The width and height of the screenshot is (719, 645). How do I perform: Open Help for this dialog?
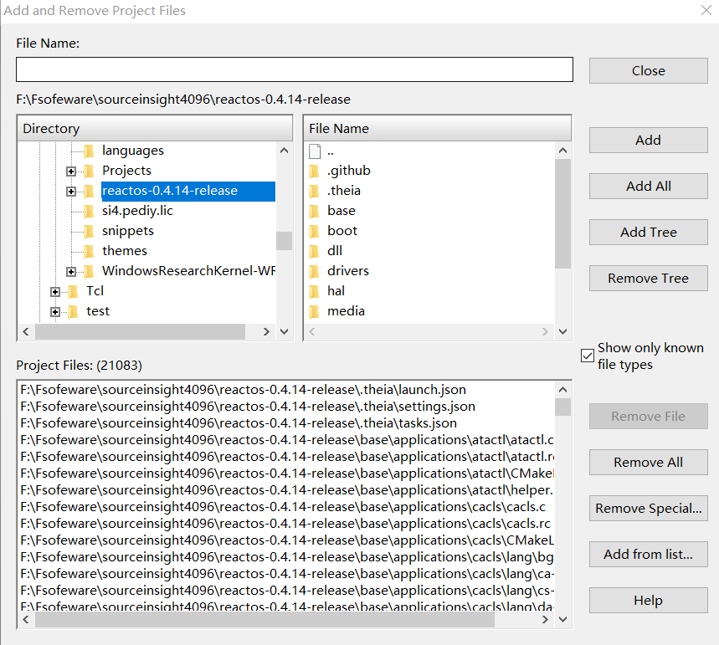[x=649, y=600]
